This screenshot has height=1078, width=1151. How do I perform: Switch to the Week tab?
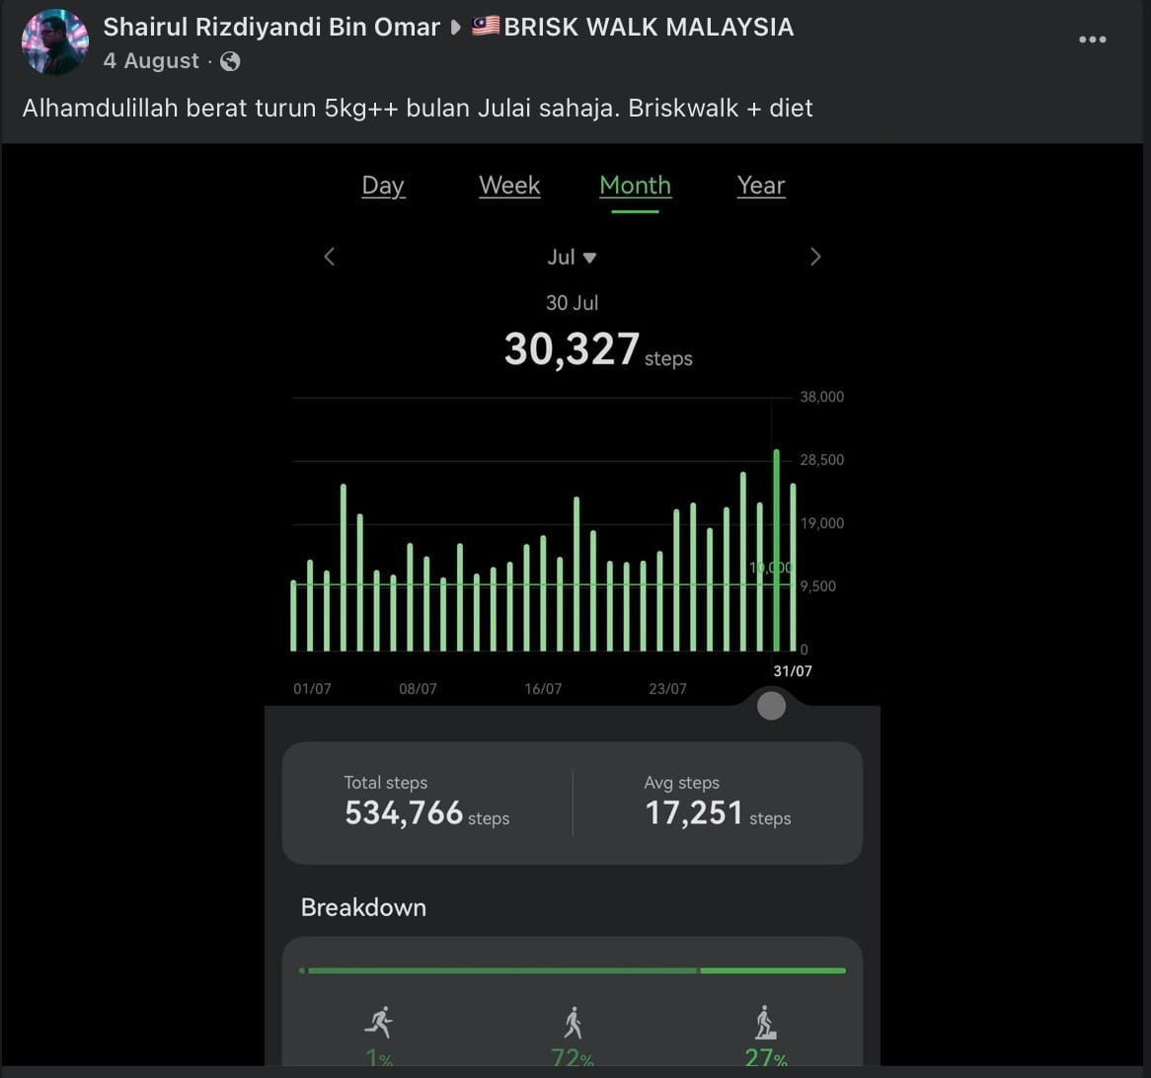tap(509, 186)
